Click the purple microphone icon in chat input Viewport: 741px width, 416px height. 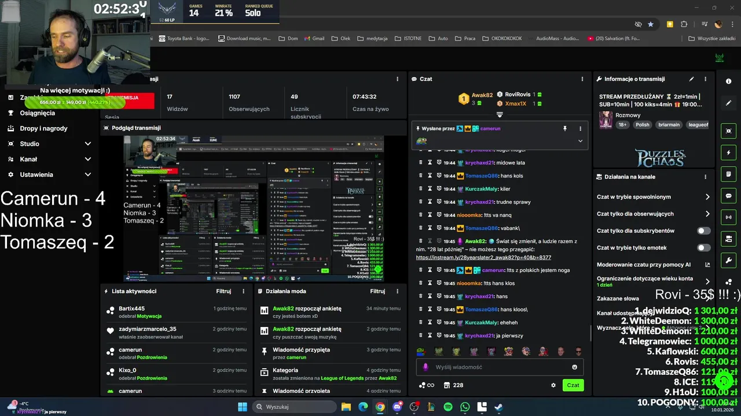[425, 367]
